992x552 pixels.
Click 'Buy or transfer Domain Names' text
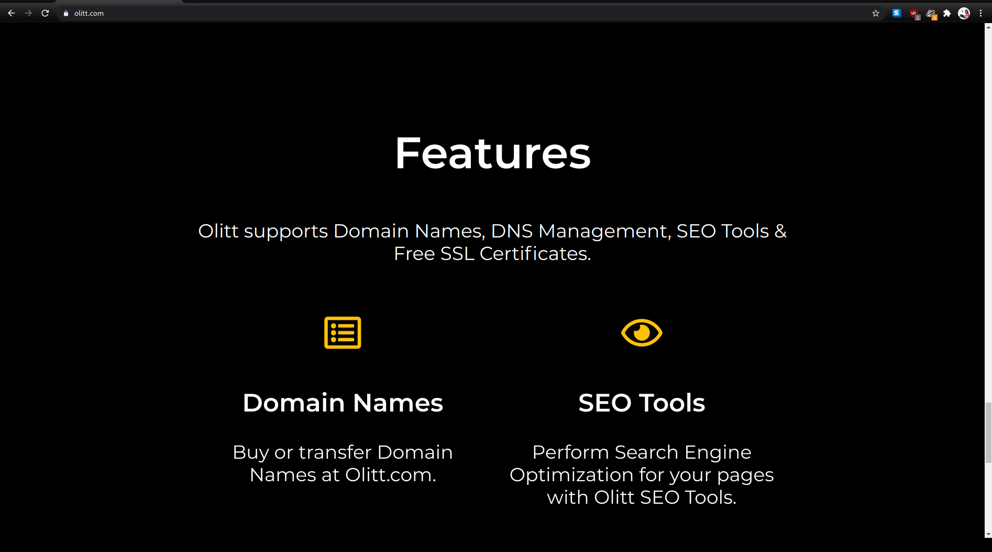click(343, 463)
